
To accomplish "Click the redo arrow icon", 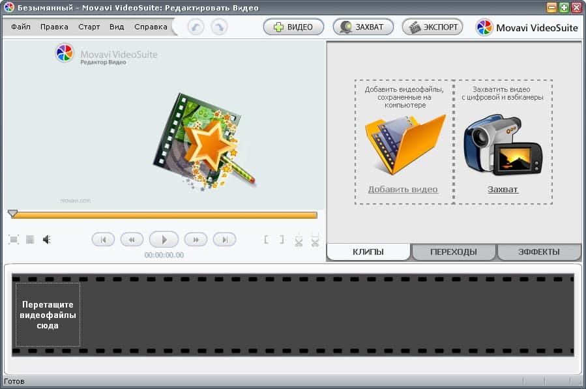I will (x=220, y=27).
